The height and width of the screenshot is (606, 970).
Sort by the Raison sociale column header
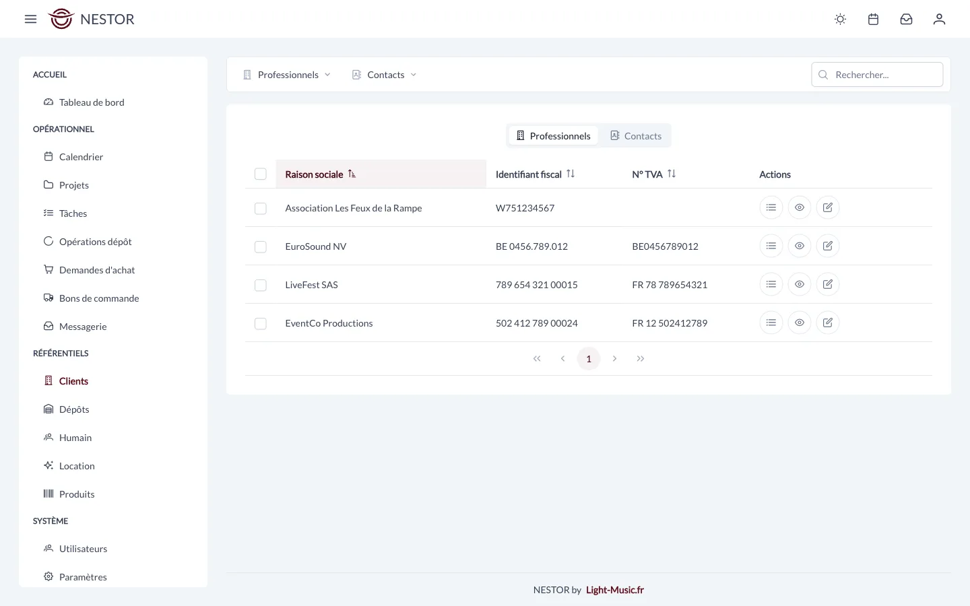(x=381, y=174)
